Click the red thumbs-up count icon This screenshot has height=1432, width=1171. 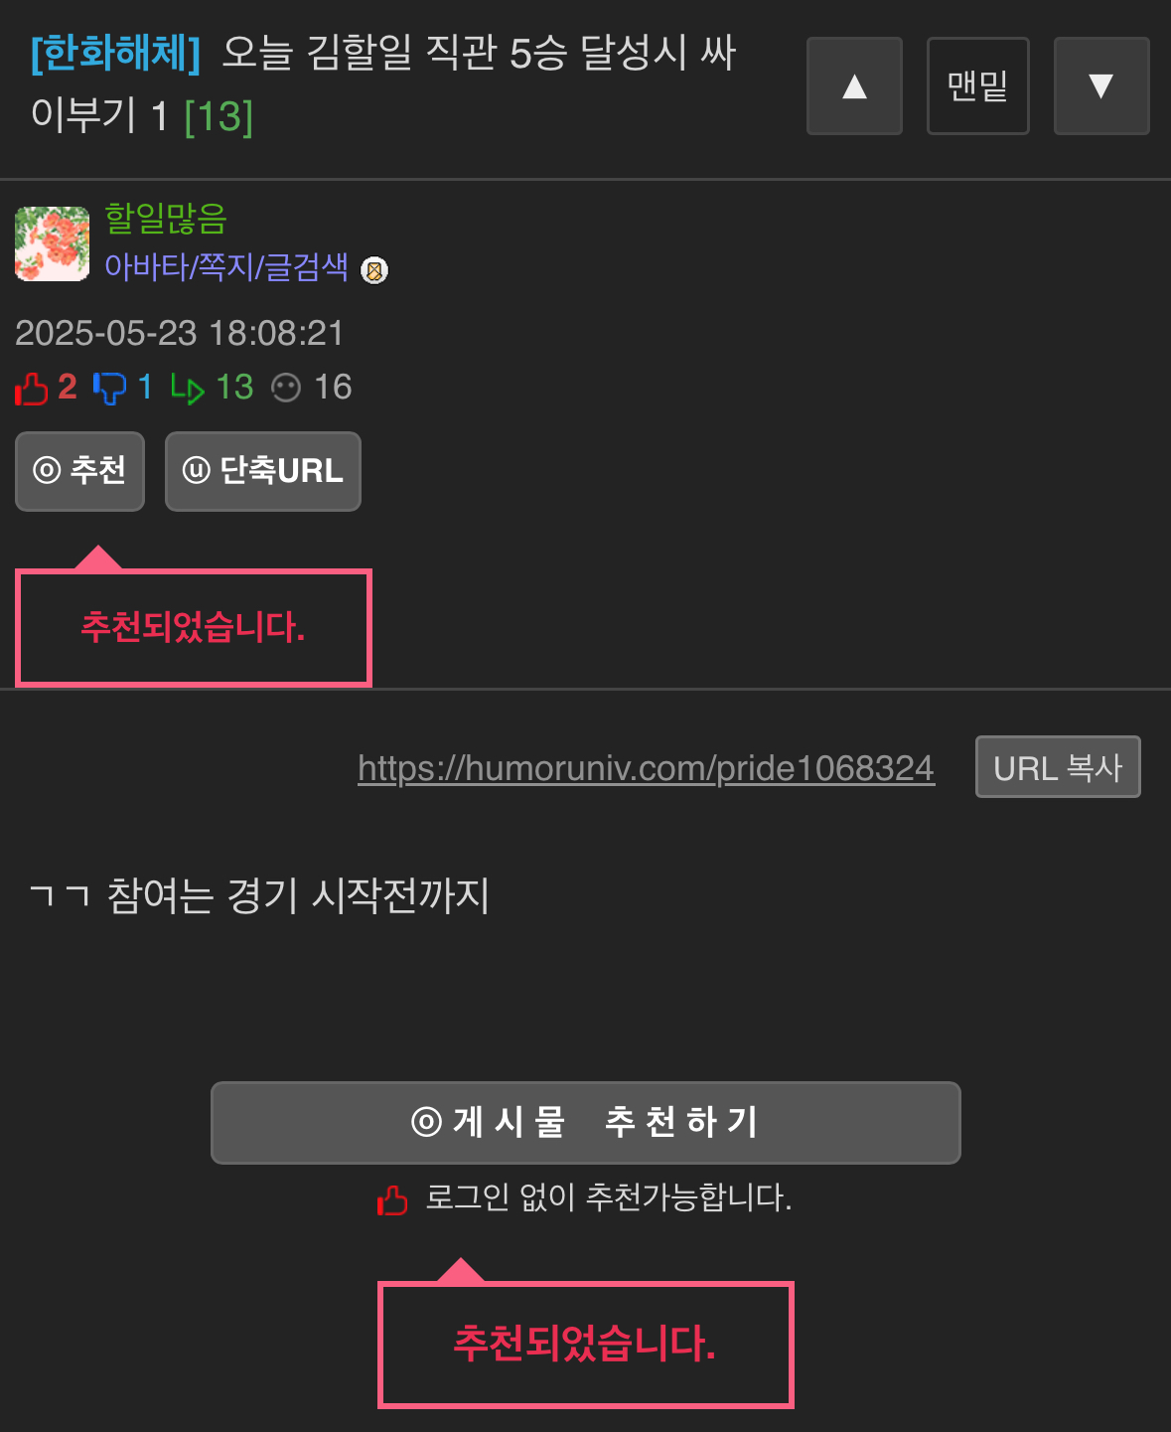click(32, 388)
